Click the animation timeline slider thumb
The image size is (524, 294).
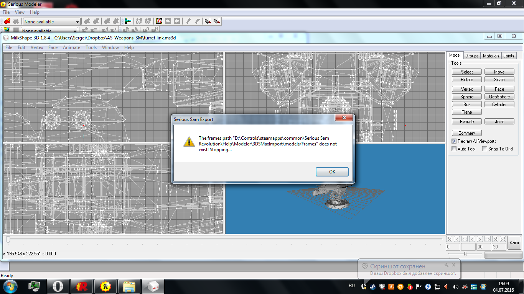8,240
